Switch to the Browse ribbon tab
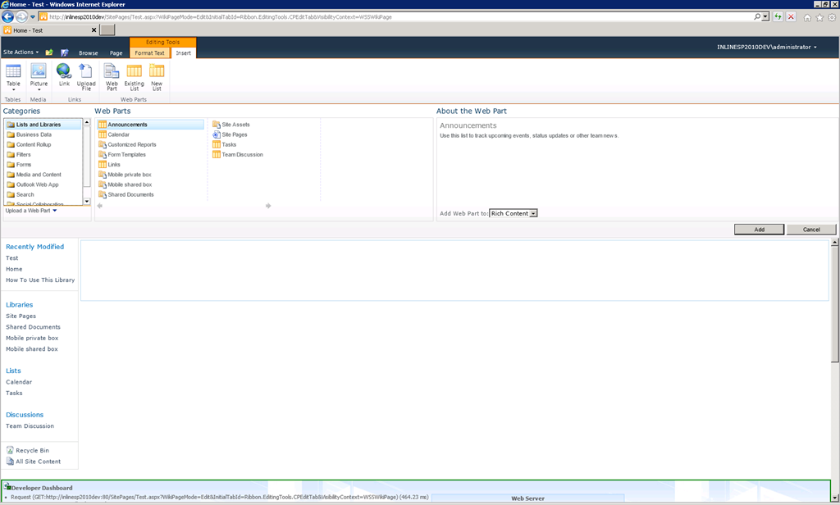 (88, 53)
